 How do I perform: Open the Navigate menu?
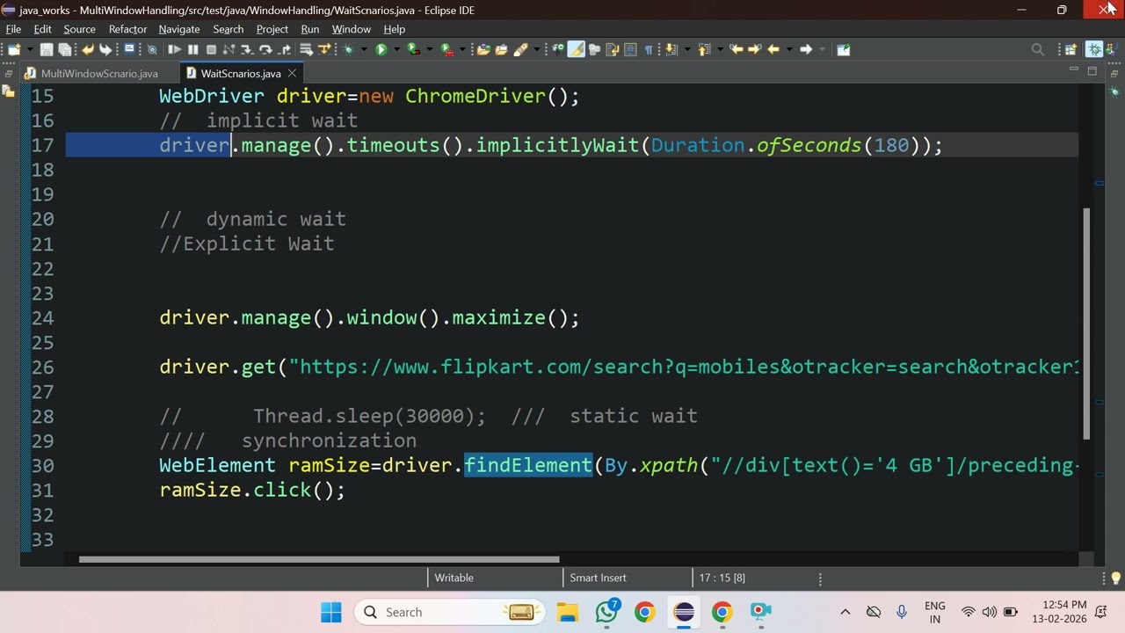(179, 29)
